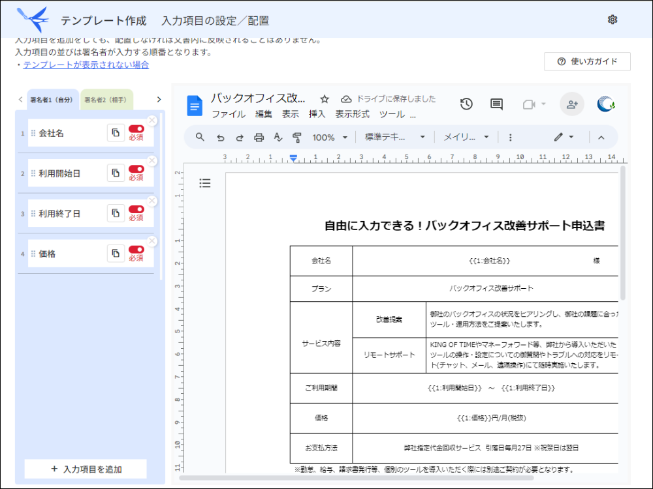The image size is (653, 489).
Task: Switch to 署名者2（相手） tab
Action: click(106, 100)
